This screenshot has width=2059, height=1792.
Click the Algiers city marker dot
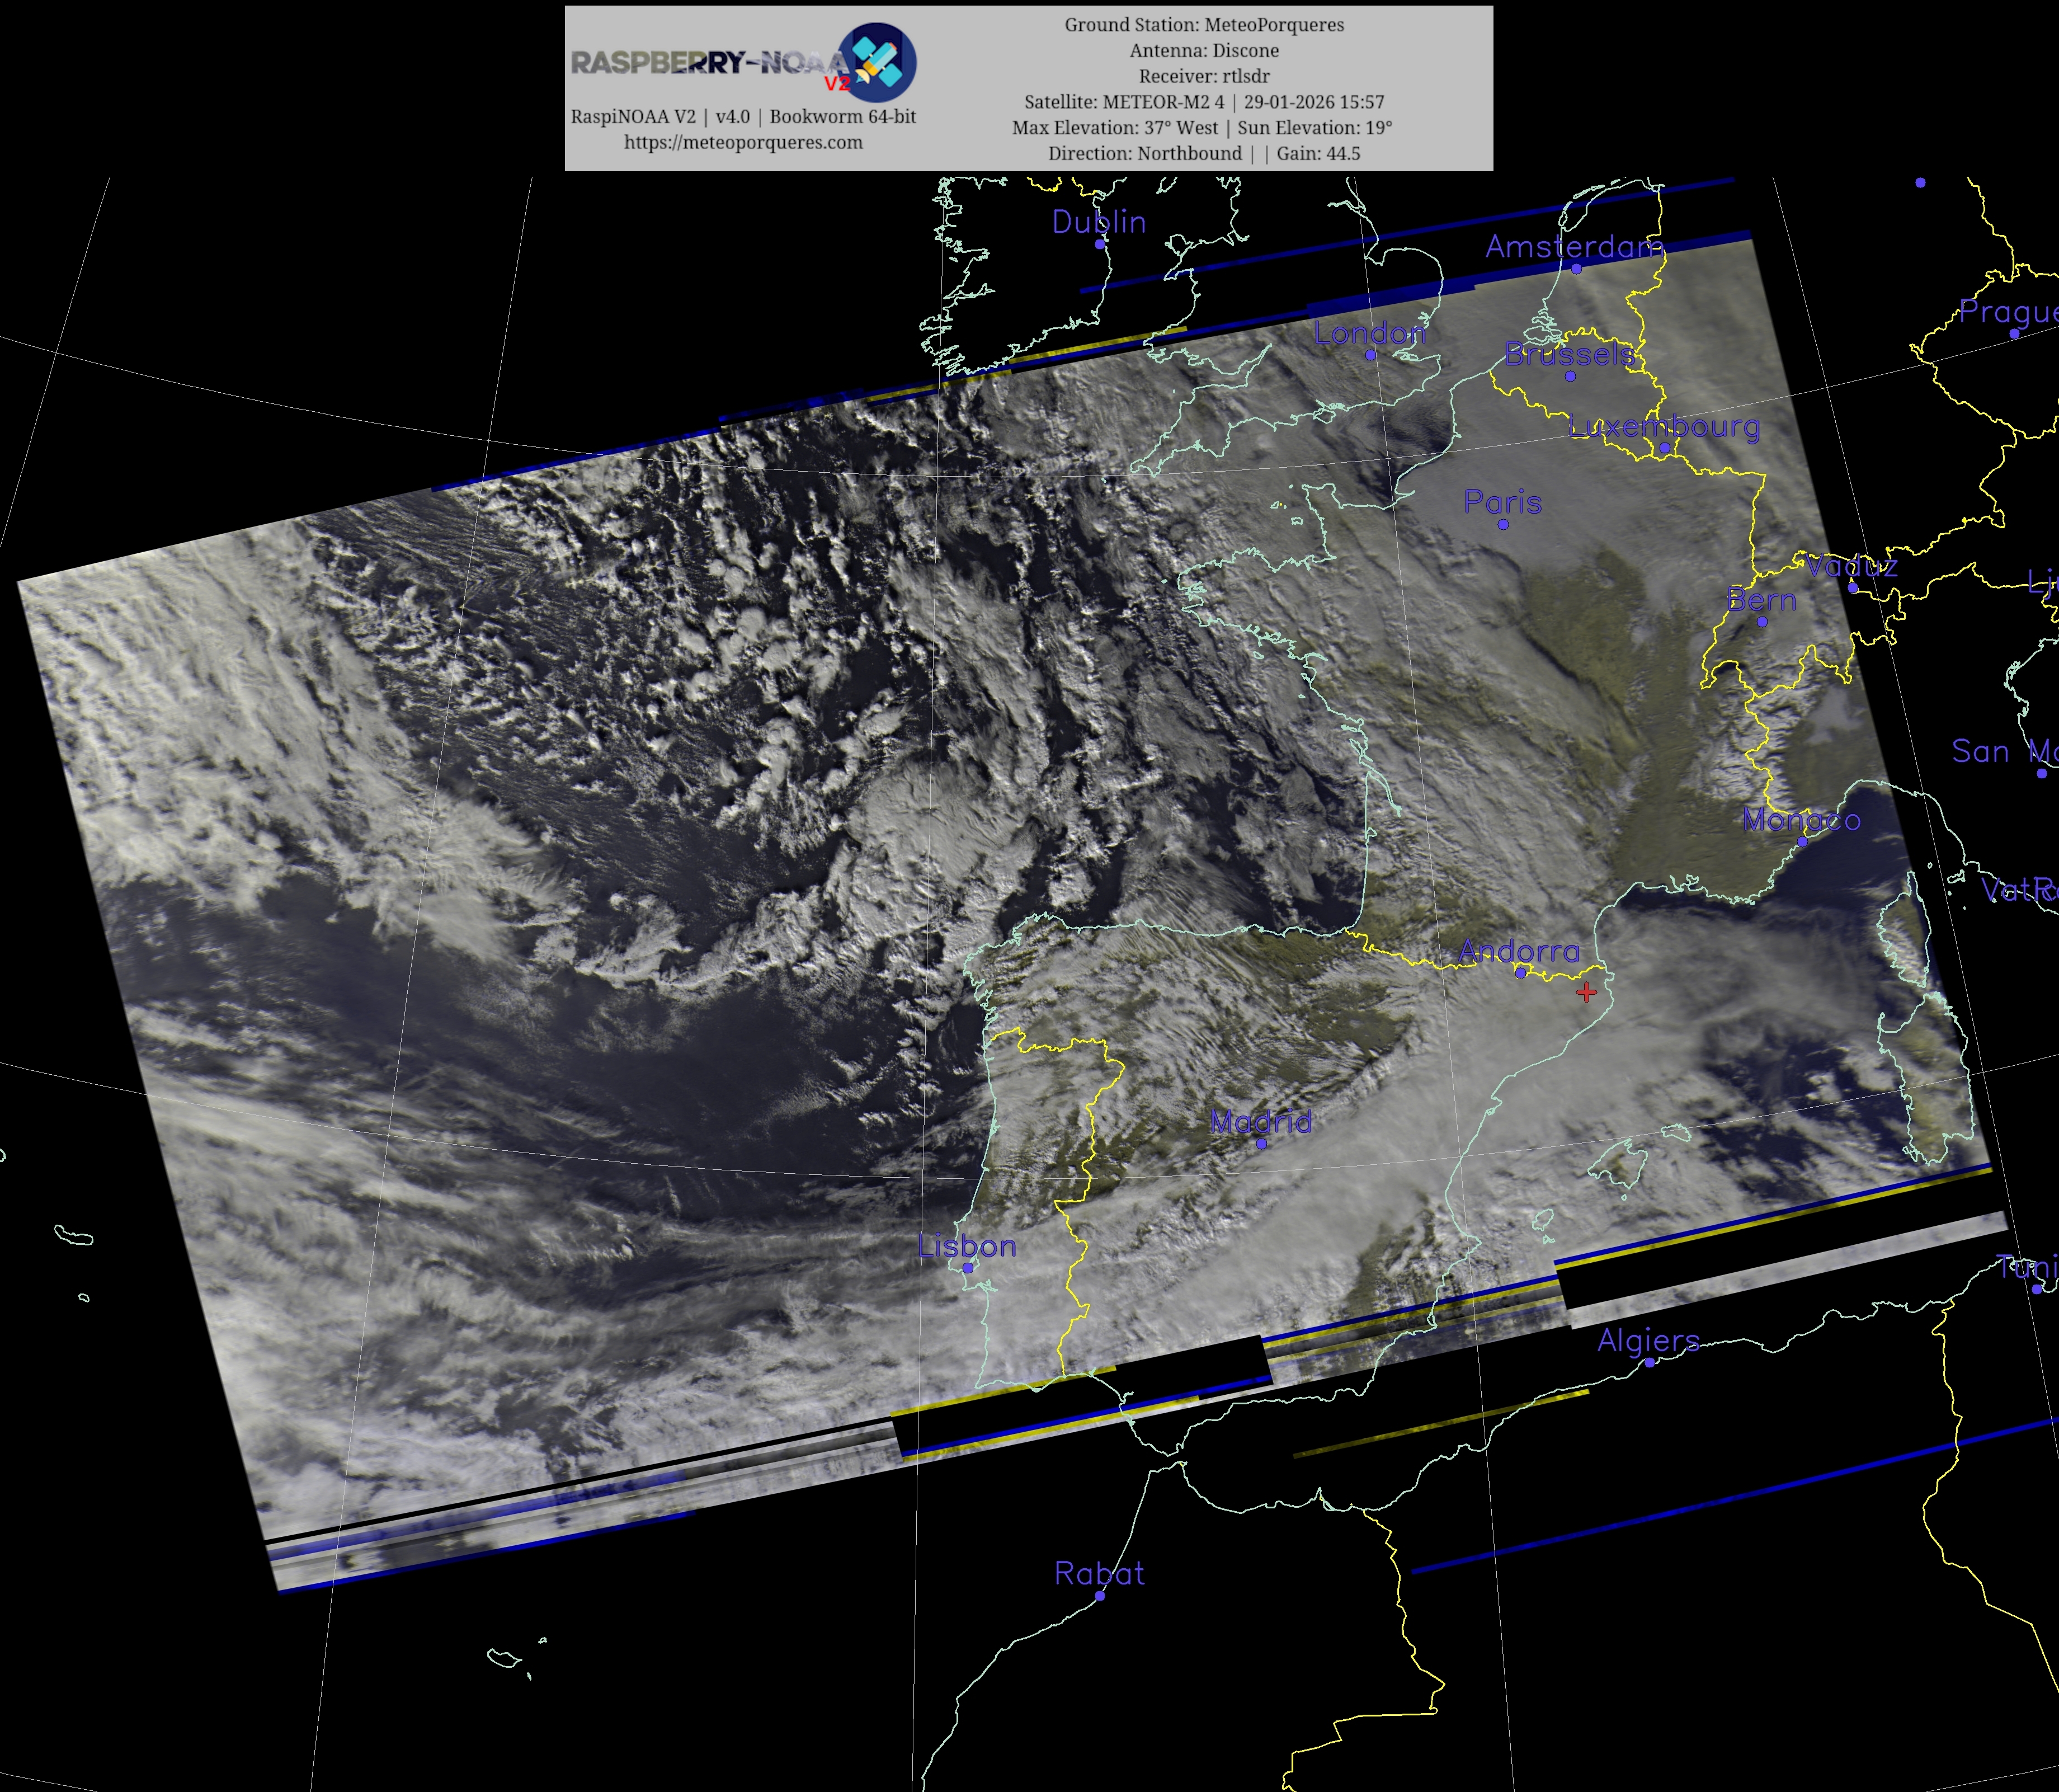[1649, 1363]
